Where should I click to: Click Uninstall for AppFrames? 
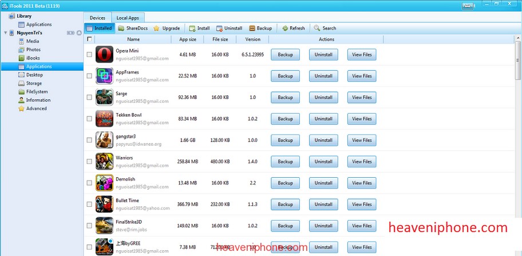(x=323, y=76)
